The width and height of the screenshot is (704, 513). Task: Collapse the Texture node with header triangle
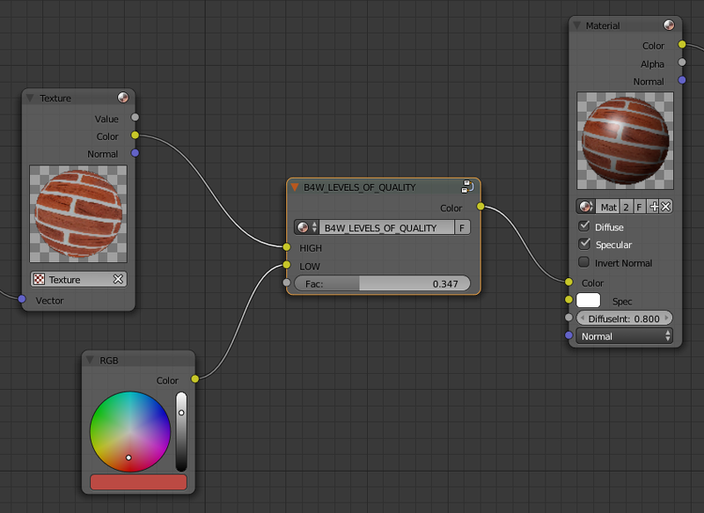point(30,98)
